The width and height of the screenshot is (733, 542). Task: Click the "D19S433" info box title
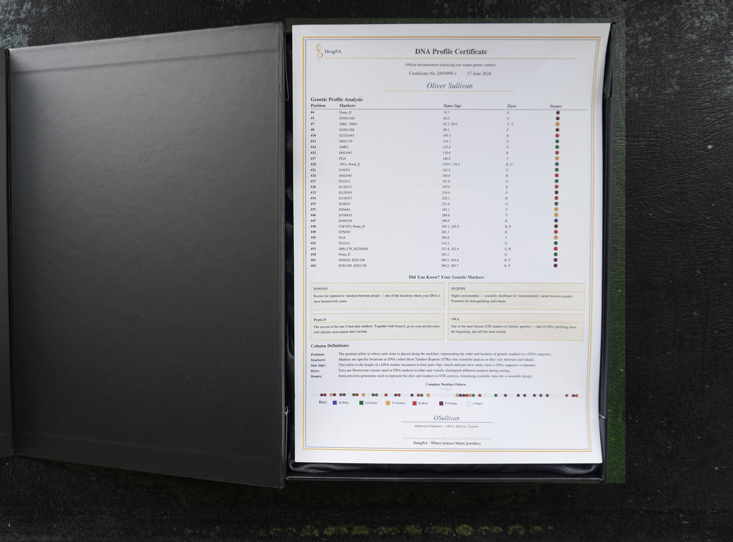coord(321,288)
